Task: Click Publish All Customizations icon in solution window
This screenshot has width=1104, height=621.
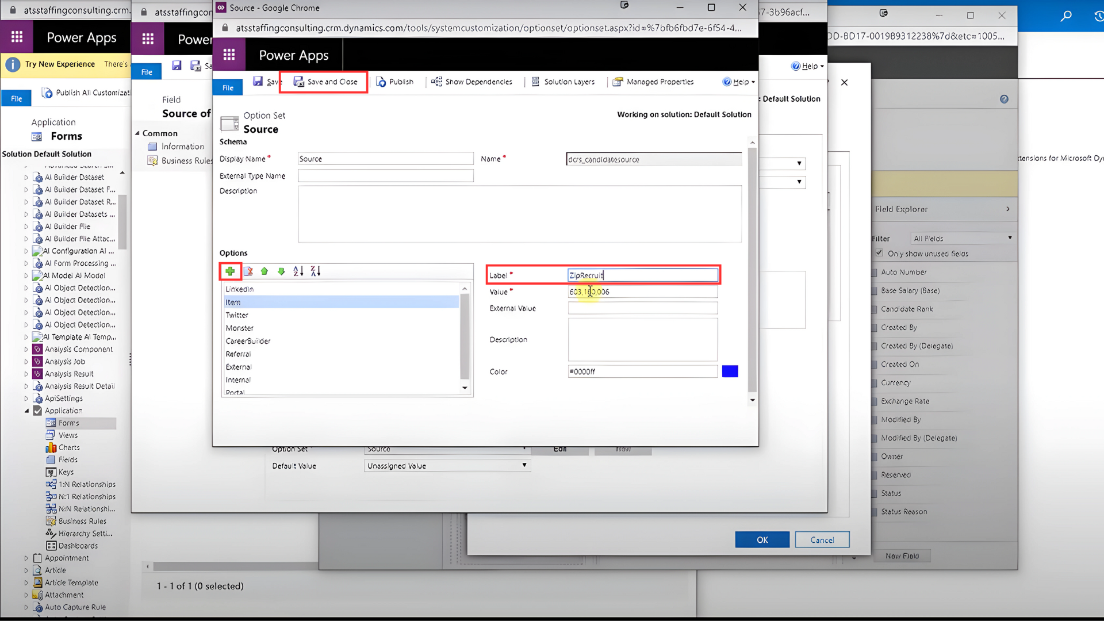Action: 47,93
